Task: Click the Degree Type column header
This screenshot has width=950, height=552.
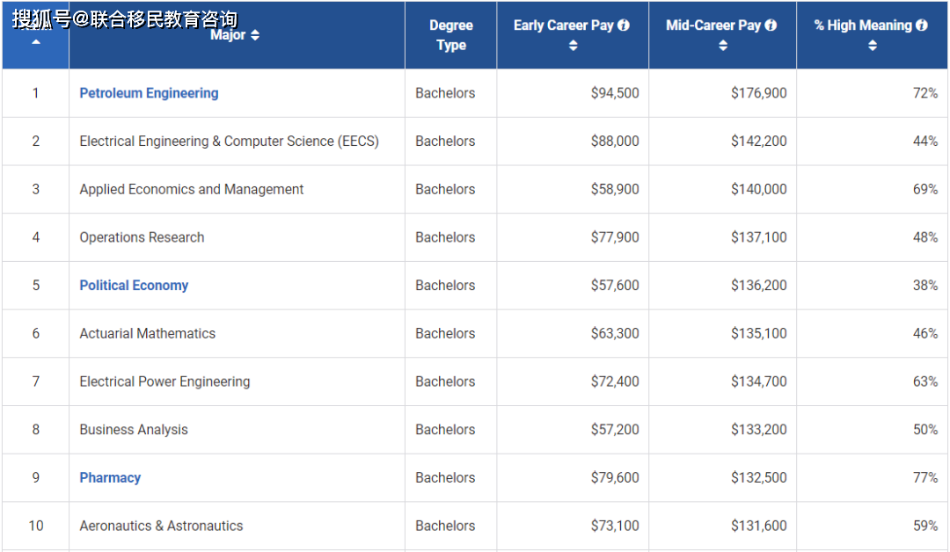Action: pyautogui.click(x=451, y=35)
